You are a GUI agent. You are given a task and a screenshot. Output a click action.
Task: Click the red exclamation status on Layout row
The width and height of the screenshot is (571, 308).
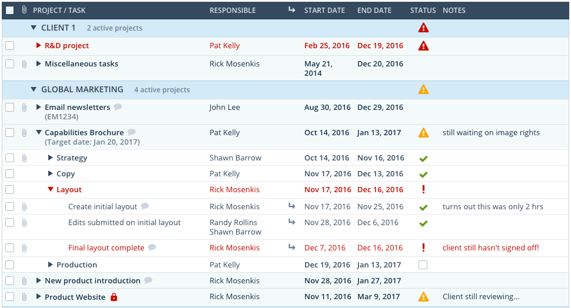[x=423, y=189]
